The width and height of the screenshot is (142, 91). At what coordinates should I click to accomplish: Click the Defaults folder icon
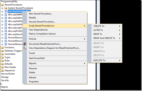2,64
